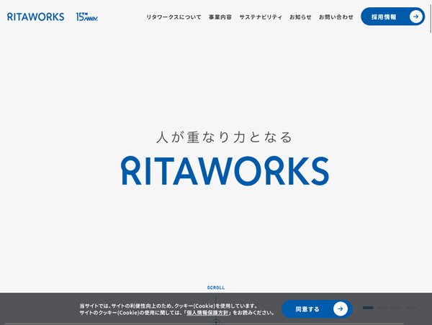This screenshot has height=325, width=432.
Task: Click arrow icon in 同意する button
Action: [341, 309]
